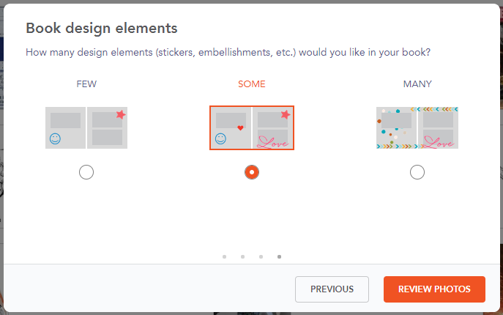Click the orange SOME option label
The image size is (503, 315).
(252, 84)
